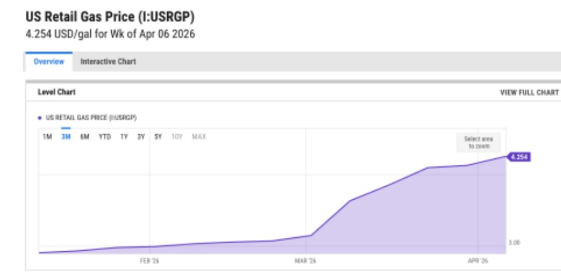Click the purple 4.254 price tag
The width and height of the screenshot is (561, 277).
click(x=519, y=157)
